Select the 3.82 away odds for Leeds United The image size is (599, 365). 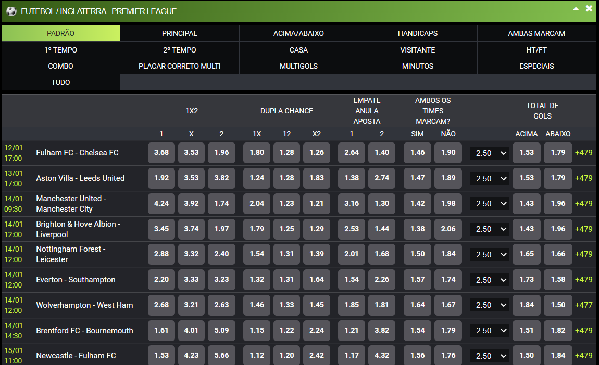click(x=221, y=178)
